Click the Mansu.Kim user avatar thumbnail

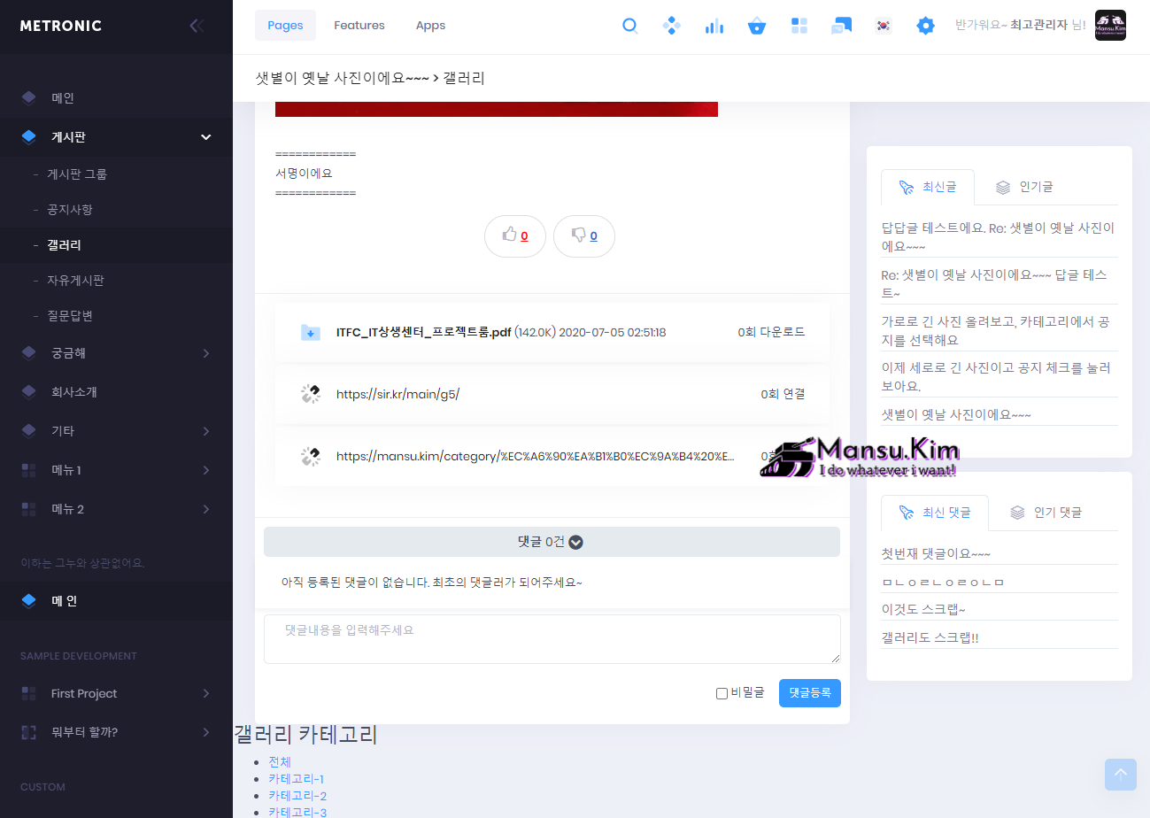(x=1110, y=26)
